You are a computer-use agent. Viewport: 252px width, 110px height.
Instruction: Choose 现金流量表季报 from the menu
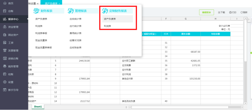click(x=43, y=47)
